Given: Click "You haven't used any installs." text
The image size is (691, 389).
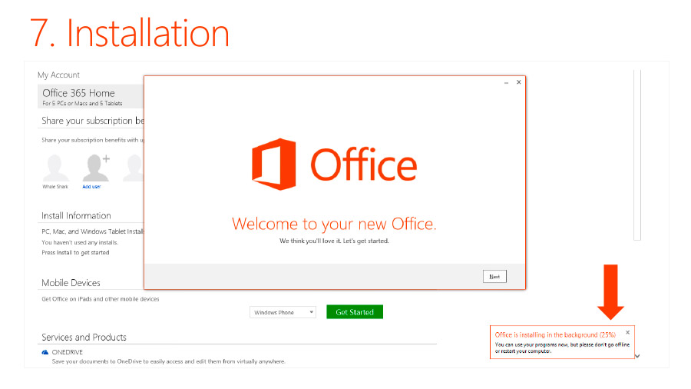Looking at the screenshot, I should tap(80, 243).
